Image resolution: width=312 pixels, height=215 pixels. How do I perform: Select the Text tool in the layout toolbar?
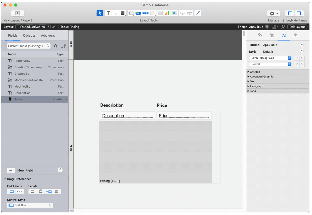tap(108, 13)
